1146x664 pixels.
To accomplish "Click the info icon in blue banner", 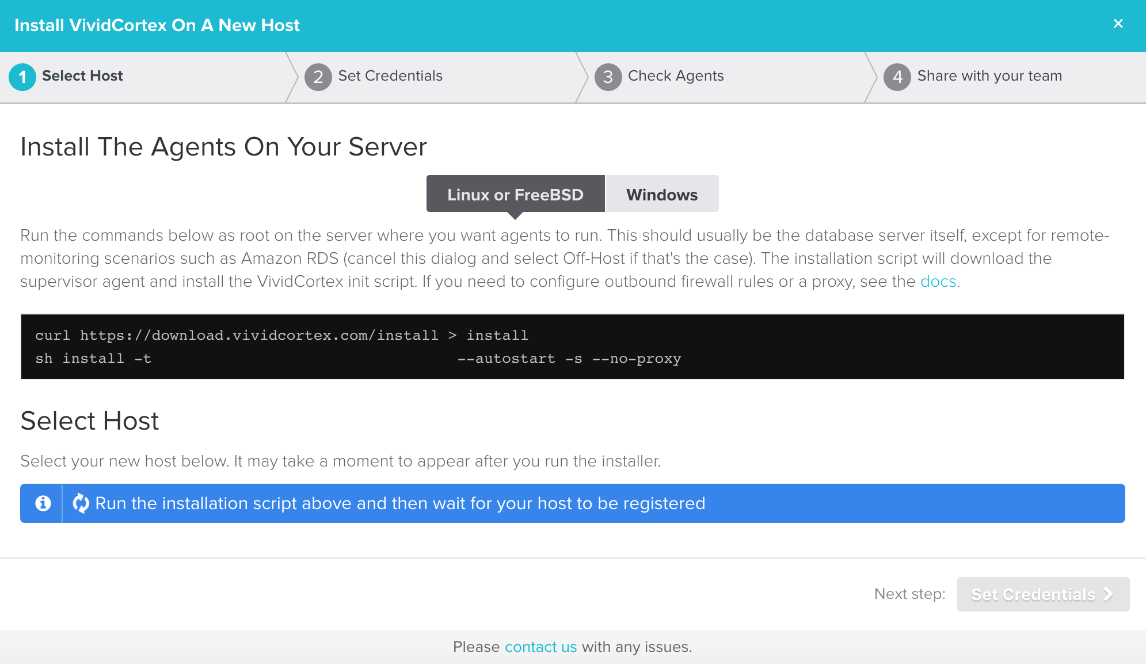I will click(43, 503).
